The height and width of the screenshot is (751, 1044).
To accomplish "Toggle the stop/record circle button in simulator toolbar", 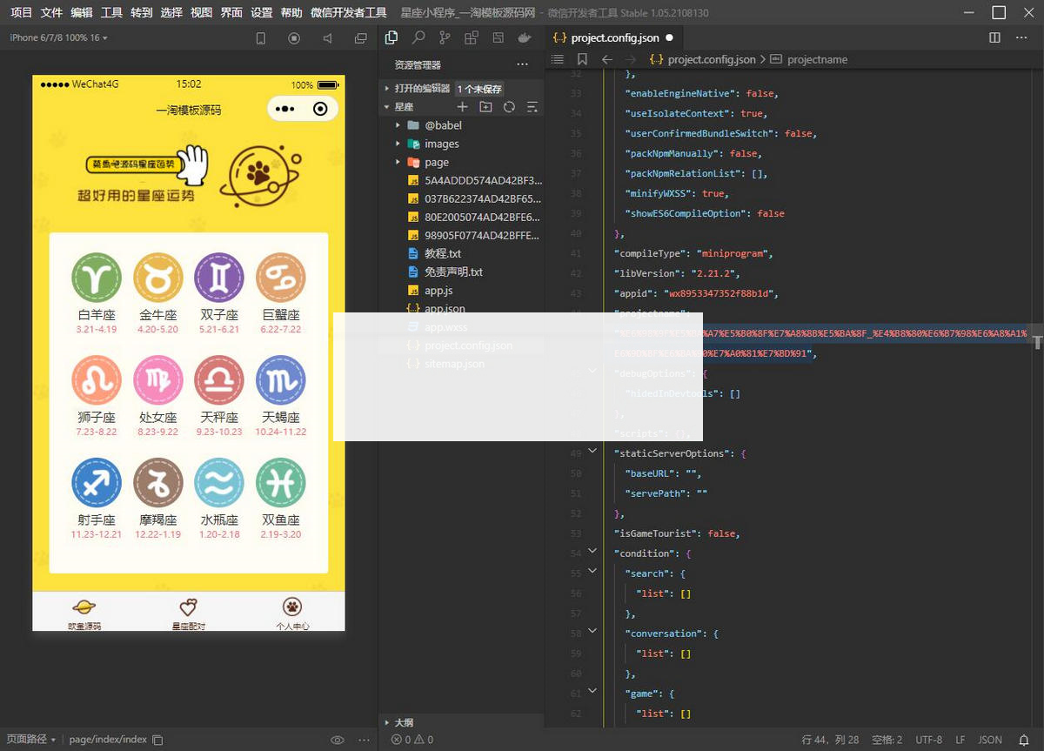I will pos(294,38).
